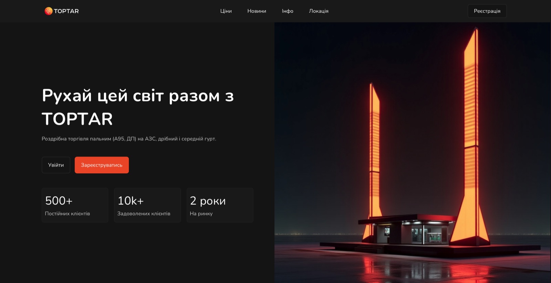Select the 500+ Постійних клієнтів card
This screenshot has height=283, width=551.
coord(75,205)
